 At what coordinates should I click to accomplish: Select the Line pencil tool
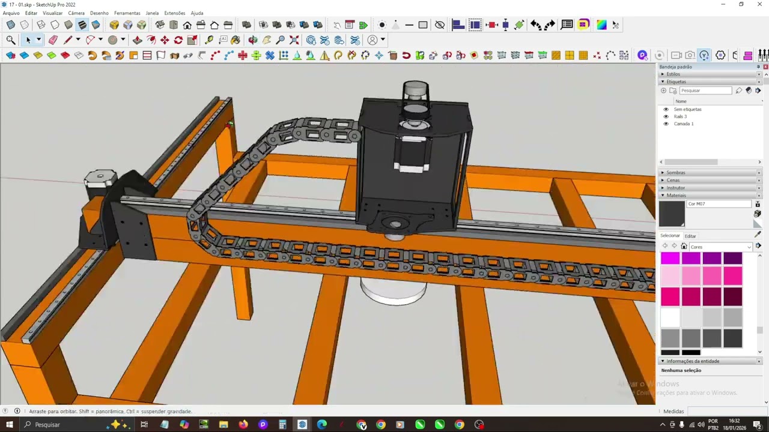(x=68, y=40)
